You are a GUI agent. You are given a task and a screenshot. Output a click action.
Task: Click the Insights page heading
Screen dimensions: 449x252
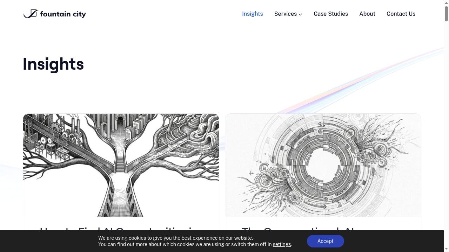coord(53,64)
